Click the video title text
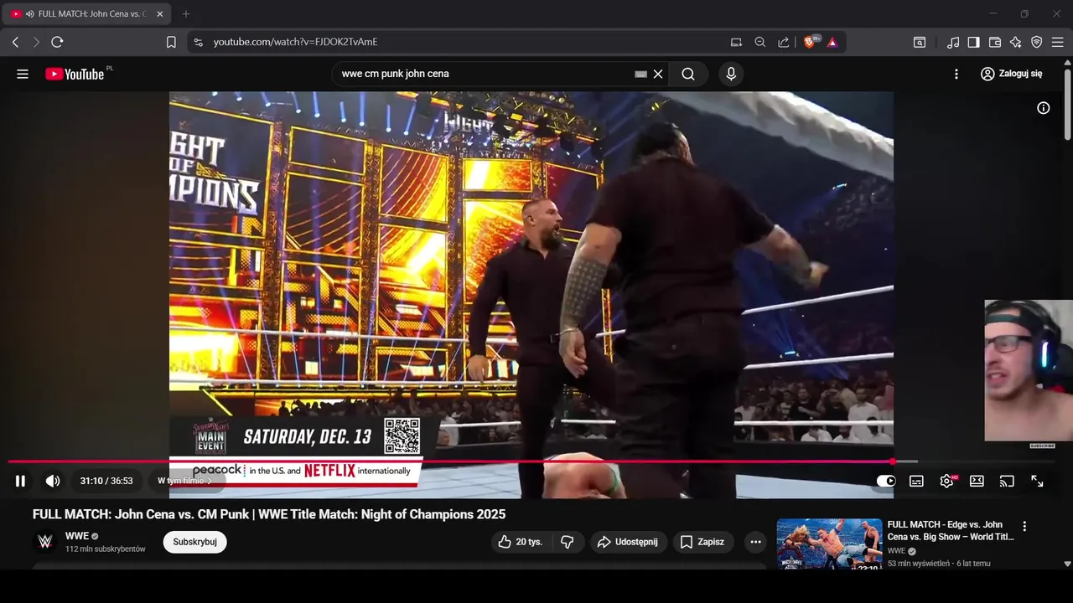 269,514
